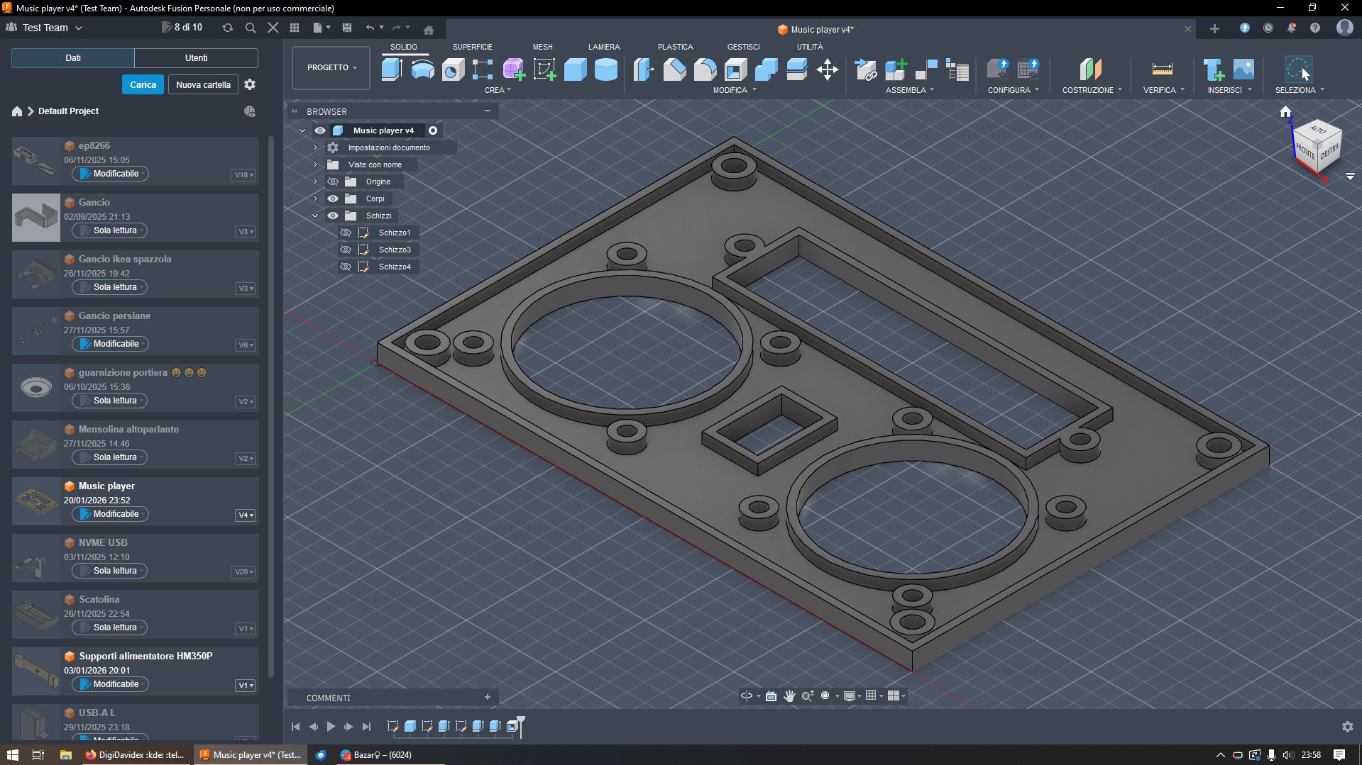
Task: Click the Extrude tool icon in Crea
Action: tap(392, 69)
